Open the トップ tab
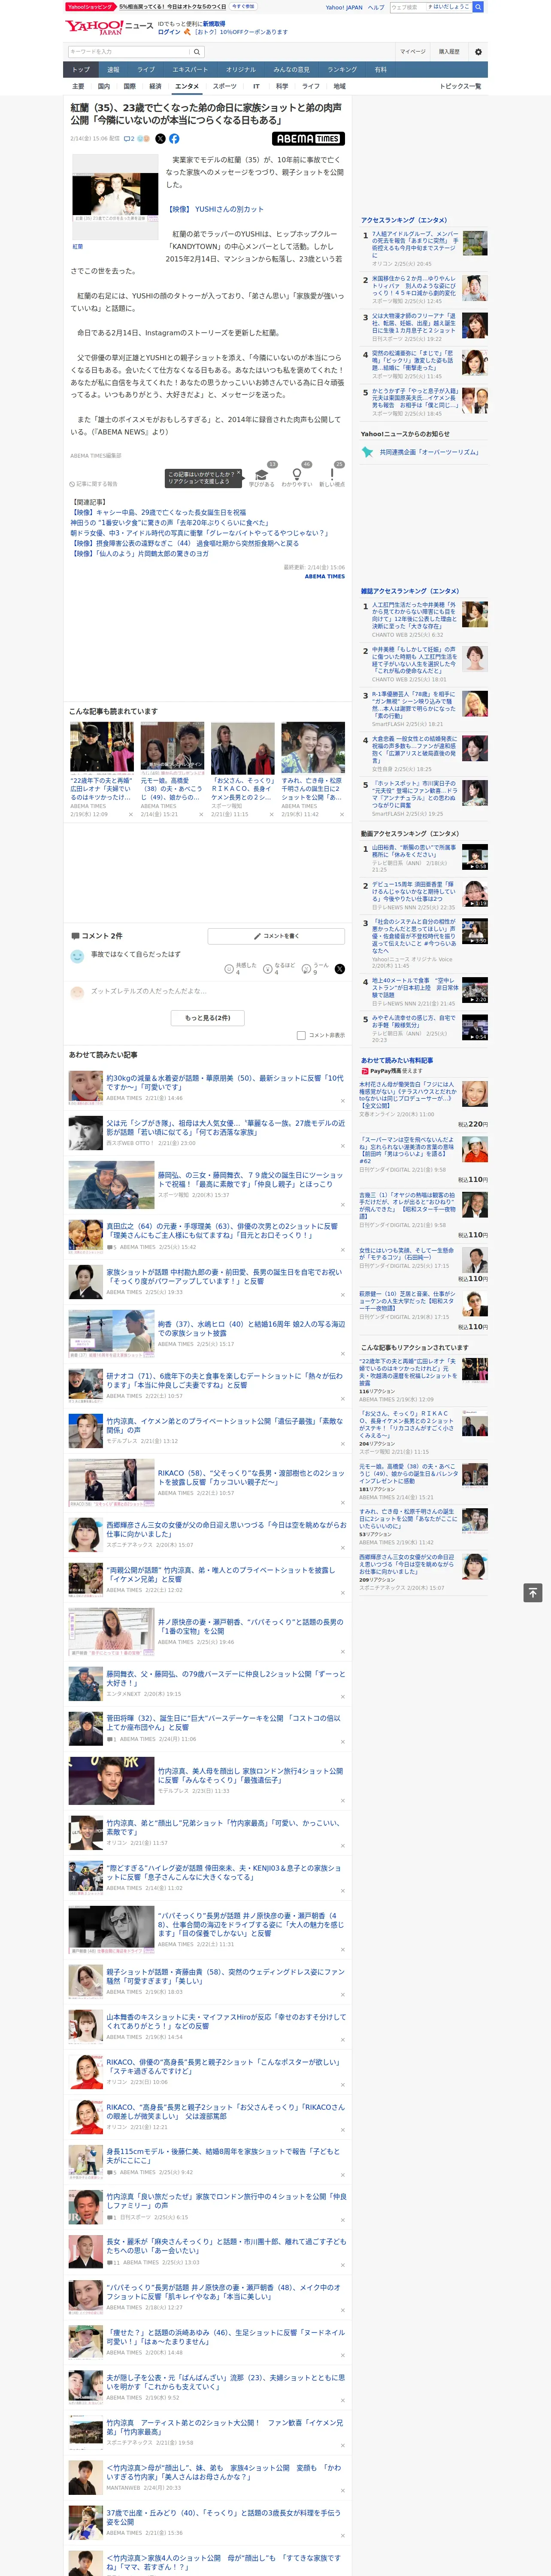Screen dimensions: 551x2576 (81, 70)
